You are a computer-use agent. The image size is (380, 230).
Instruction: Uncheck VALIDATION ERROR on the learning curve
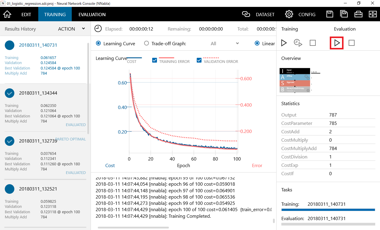199,60
